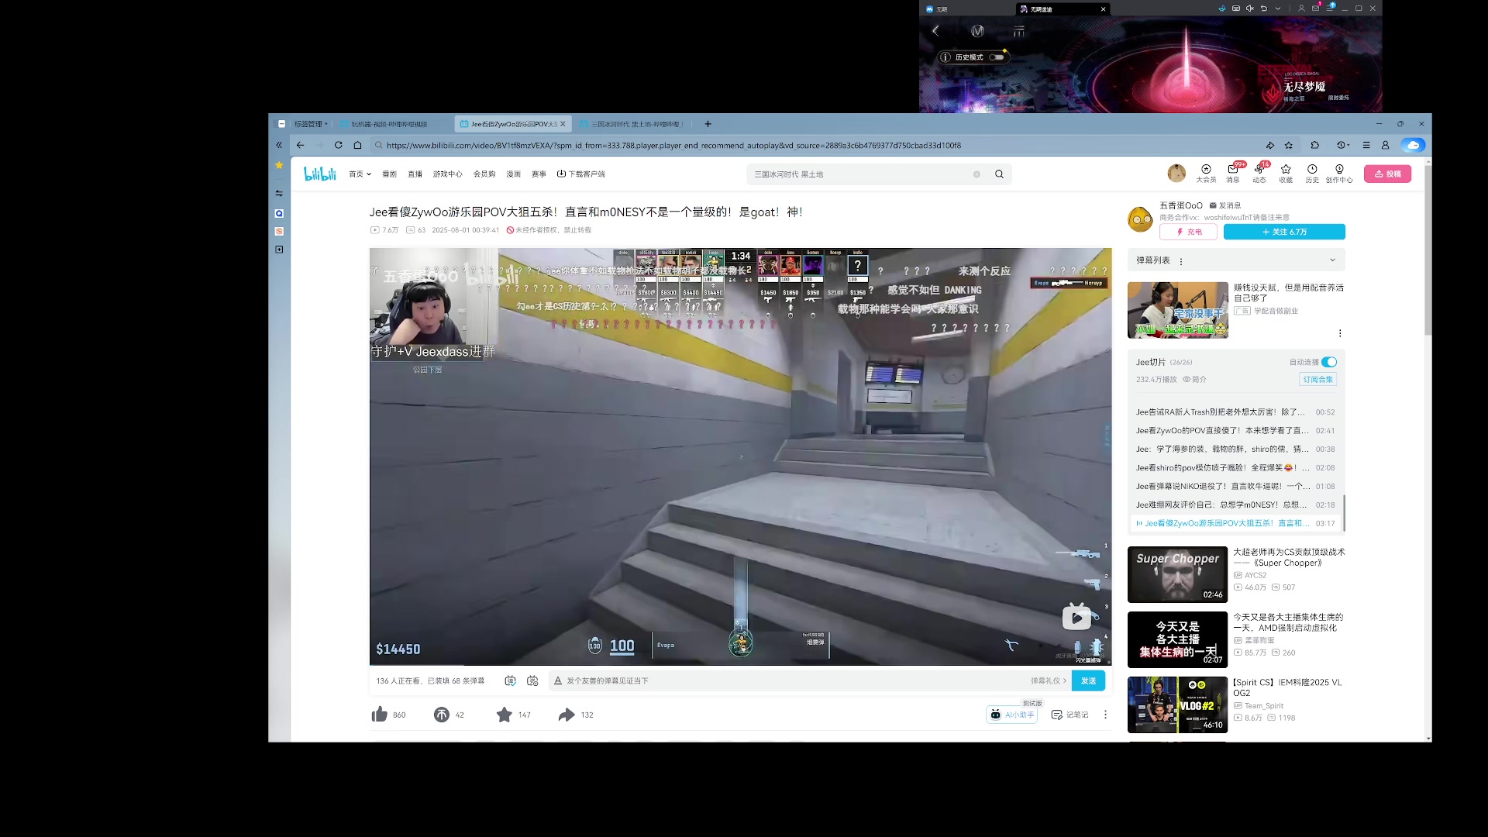Open the 直播 nav item
The width and height of the screenshot is (1488, 837).
pyautogui.click(x=415, y=174)
